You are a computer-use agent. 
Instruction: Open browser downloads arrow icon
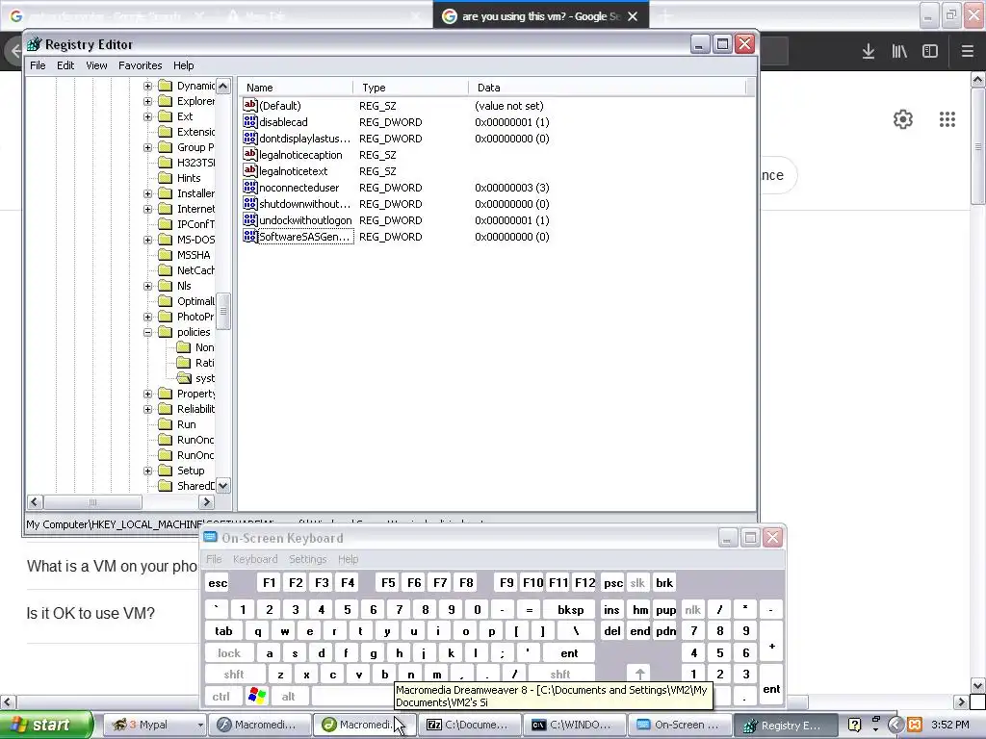[x=869, y=52]
